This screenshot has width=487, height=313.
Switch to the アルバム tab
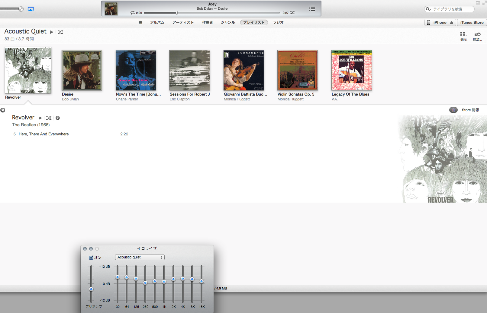pos(157,23)
